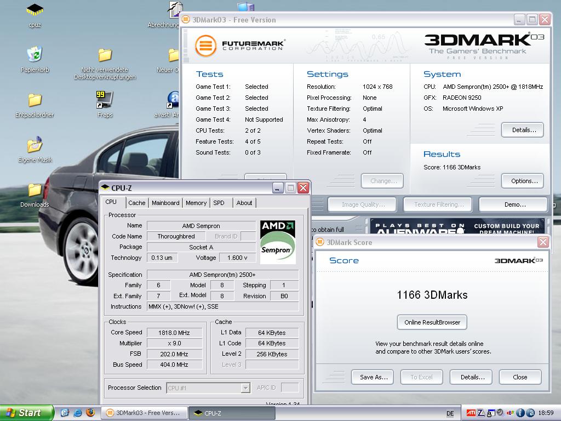This screenshot has width=561, height=421.
Task: Click the blue info tray icon
Action: pos(521,413)
